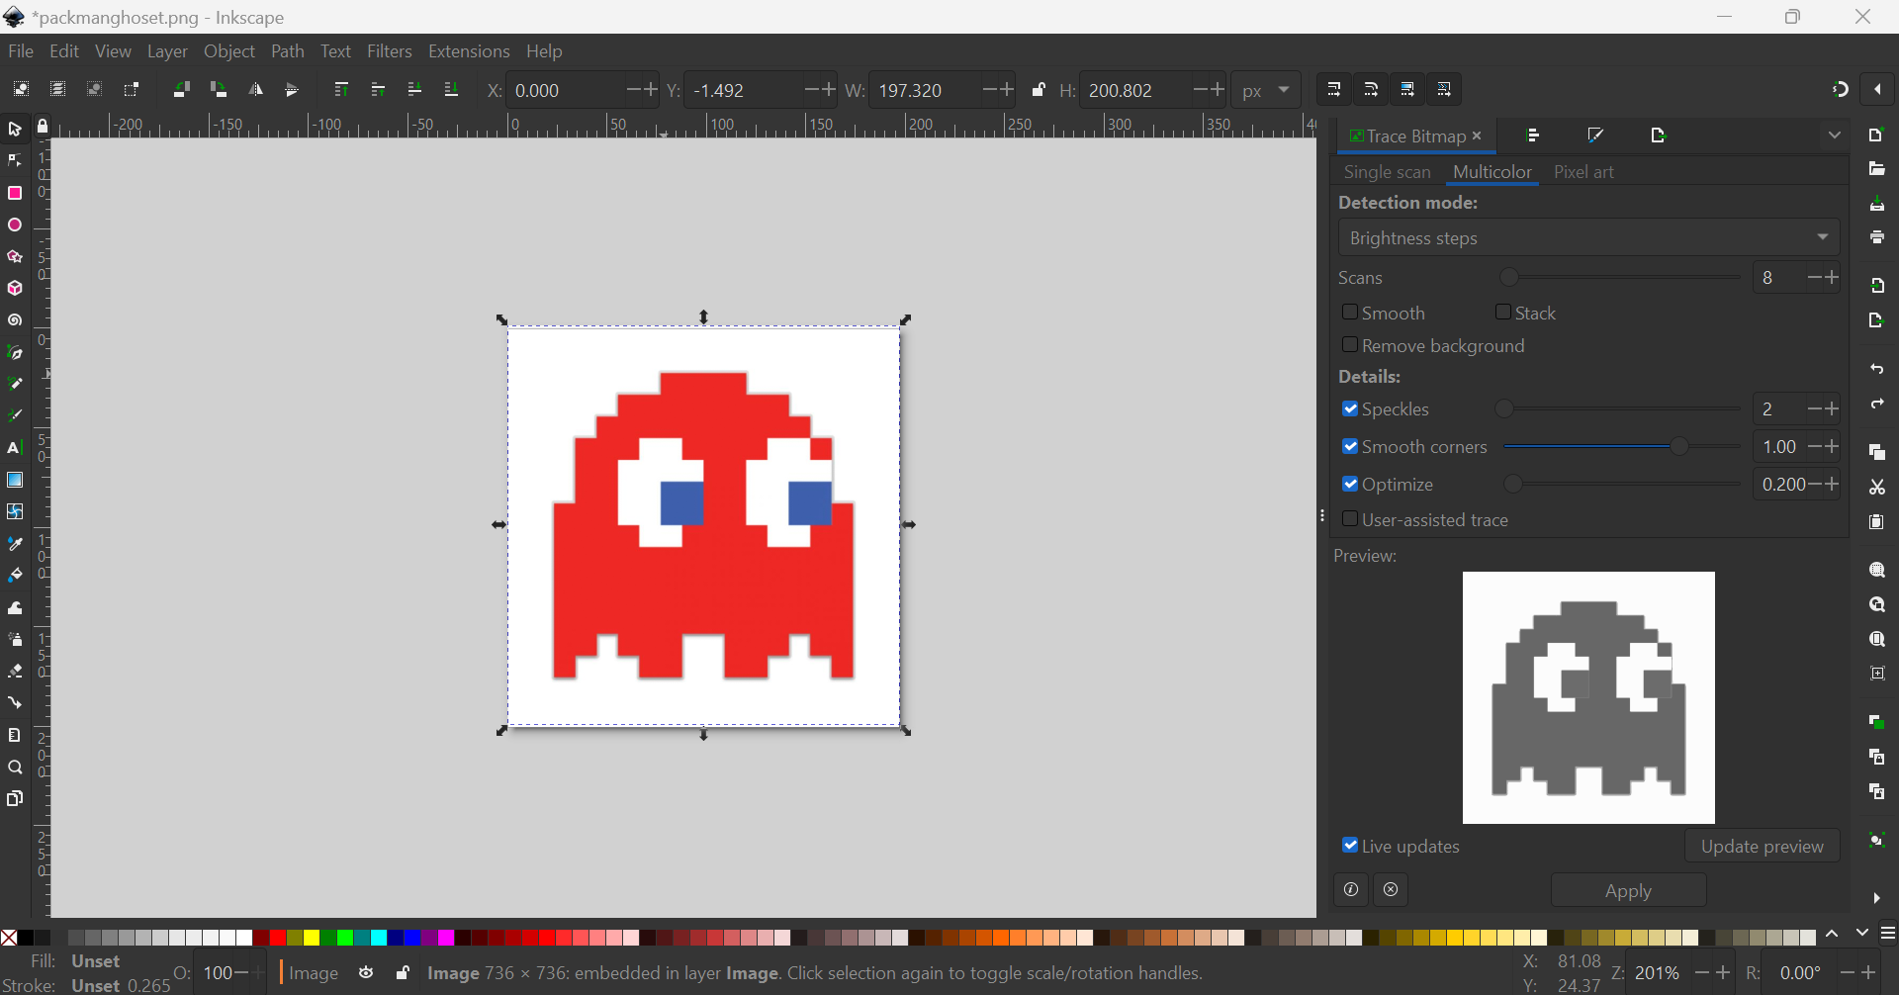Select the Selector arrow tool
This screenshot has width=1899, height=995.
point(15,130)
